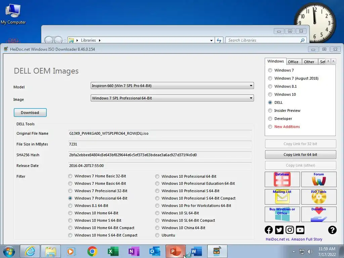Click the ISO Downloader taskbar icon
The image size is (344, 258).
217,251
